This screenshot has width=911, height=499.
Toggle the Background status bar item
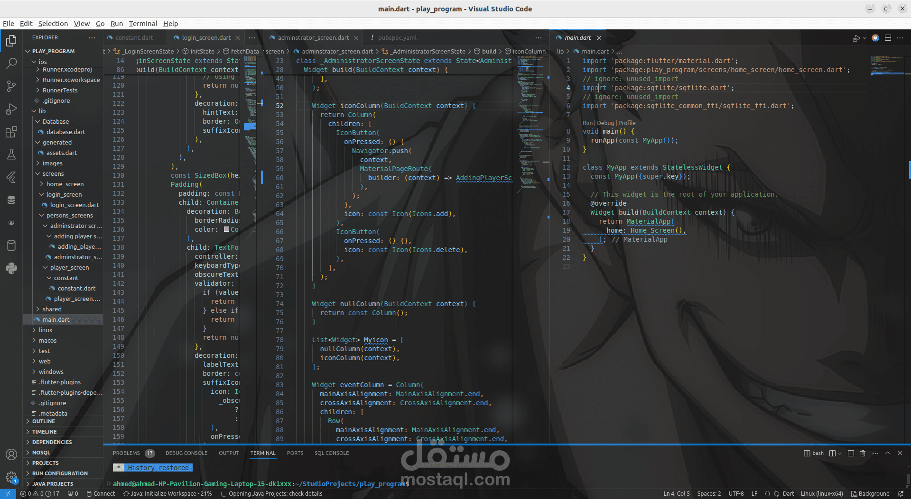[871, 494]
